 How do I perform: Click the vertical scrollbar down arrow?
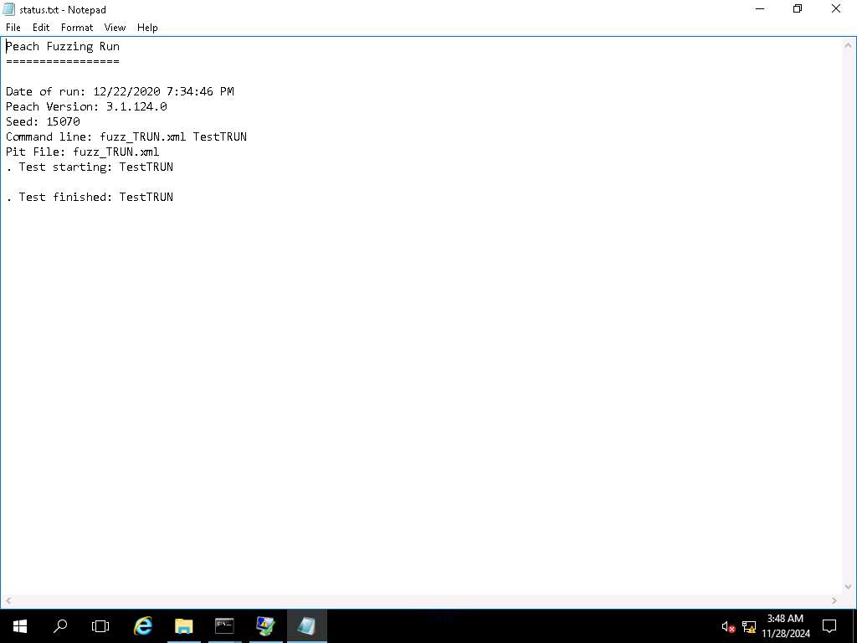(x=849, y=587)
